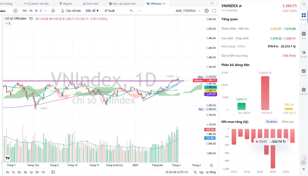Open chart settings via the gear icon

[x=206, y=11]
